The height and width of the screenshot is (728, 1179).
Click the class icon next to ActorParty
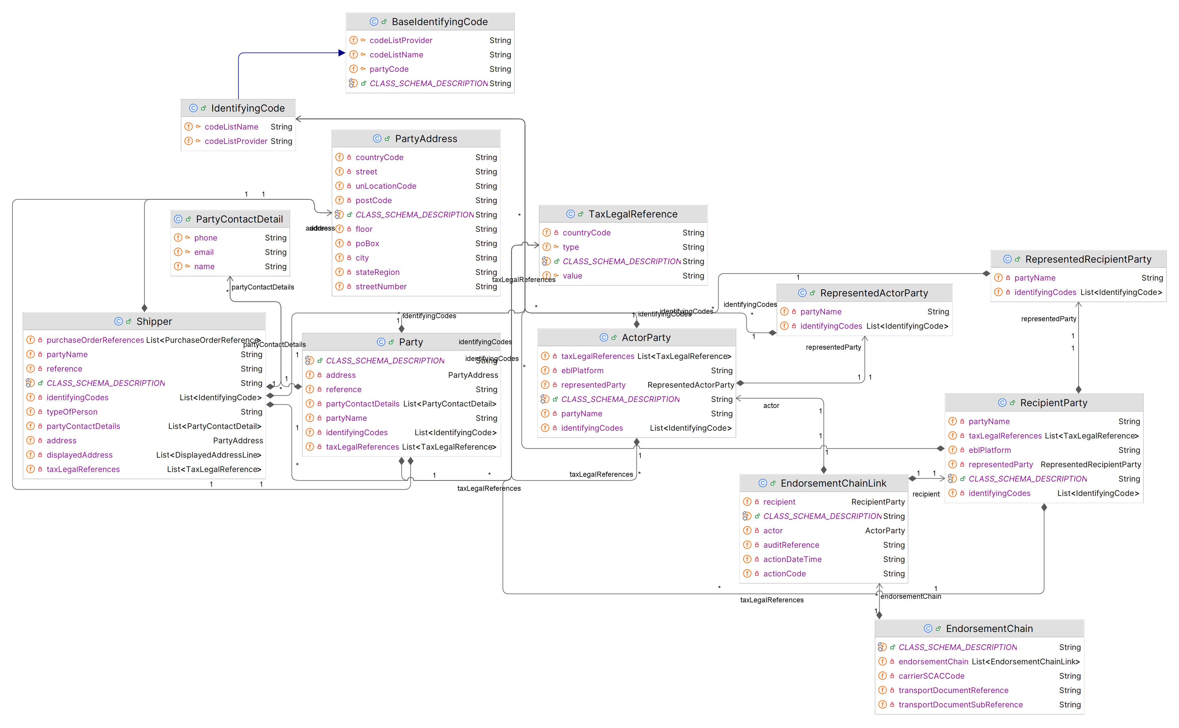pyautogui.click(x=604, y=337)
